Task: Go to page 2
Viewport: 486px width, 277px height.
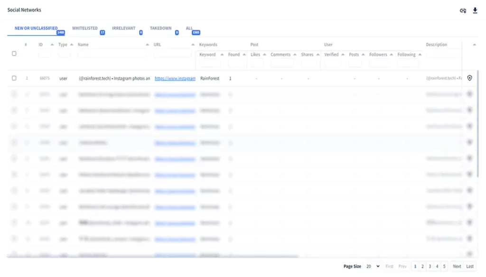Action: (422, 266)
